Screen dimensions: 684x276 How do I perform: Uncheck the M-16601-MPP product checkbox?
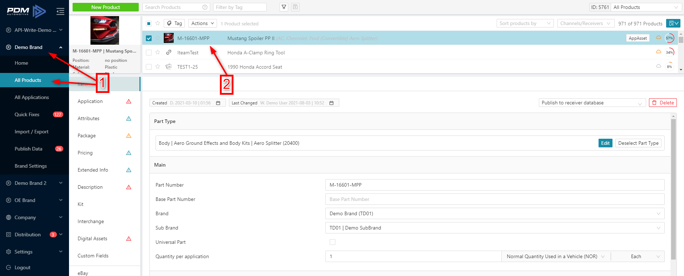tap(149, 38)
